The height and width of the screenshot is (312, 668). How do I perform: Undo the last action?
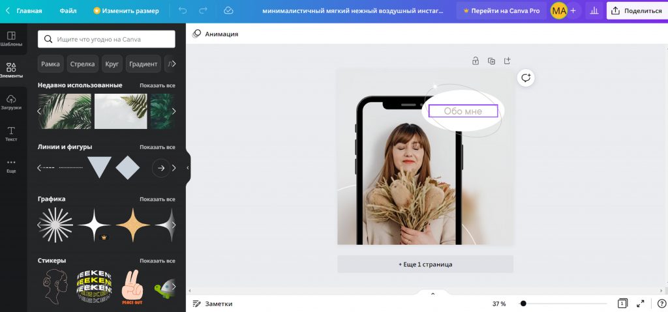(183, 10)
